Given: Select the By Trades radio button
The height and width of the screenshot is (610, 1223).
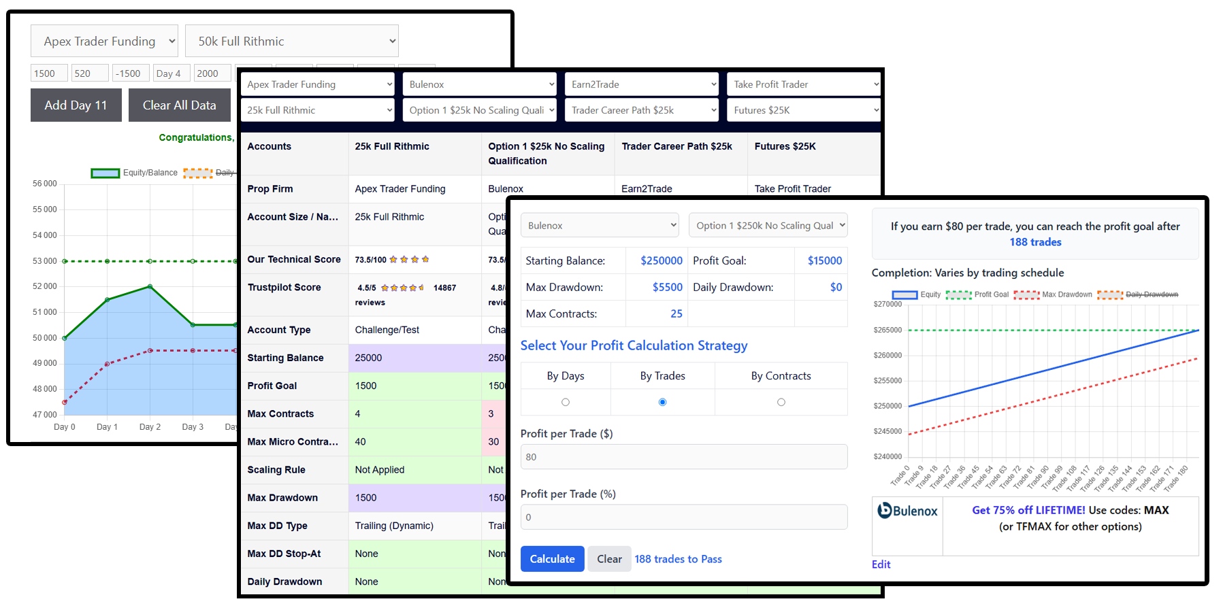Looking at the screenshot, I should click(x=662, y=402).
